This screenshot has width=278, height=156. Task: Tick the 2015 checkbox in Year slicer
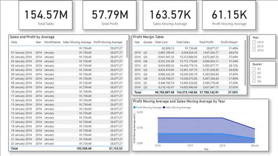tap(254, 46)
